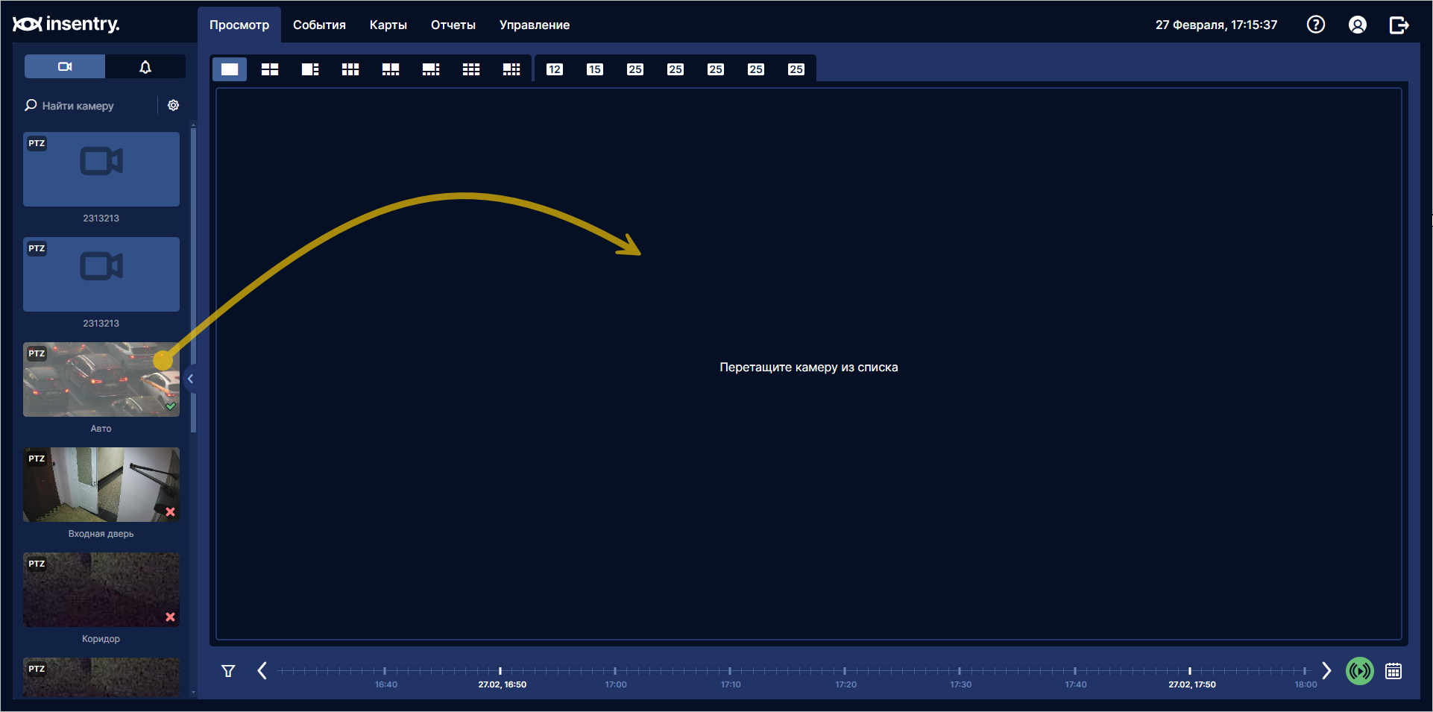This screenshot has width=1433, height=712.
Task: Select the Входная дверь camera thumbnail
Action: (x=101, y=485)
